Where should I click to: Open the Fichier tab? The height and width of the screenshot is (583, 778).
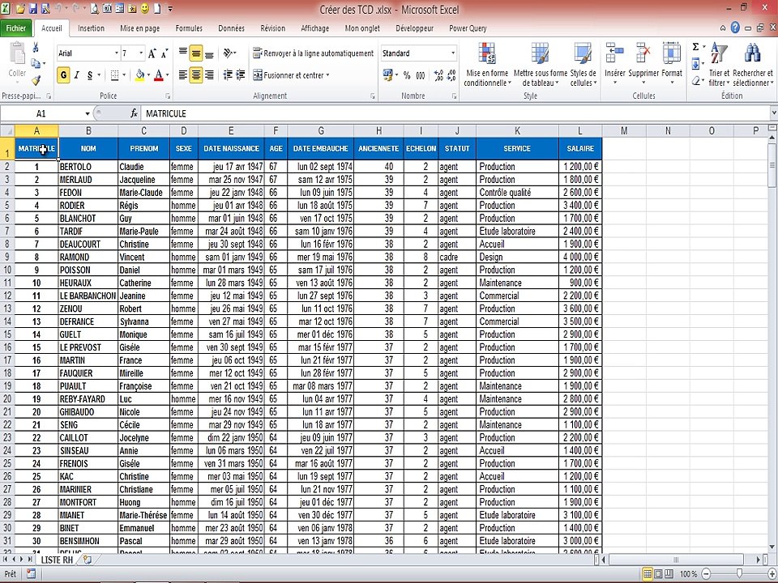(16, 28)
